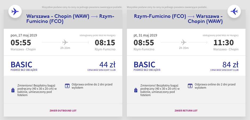Click the 05:55 departure time
Screen dimensions: 250x120
point(21,43)
